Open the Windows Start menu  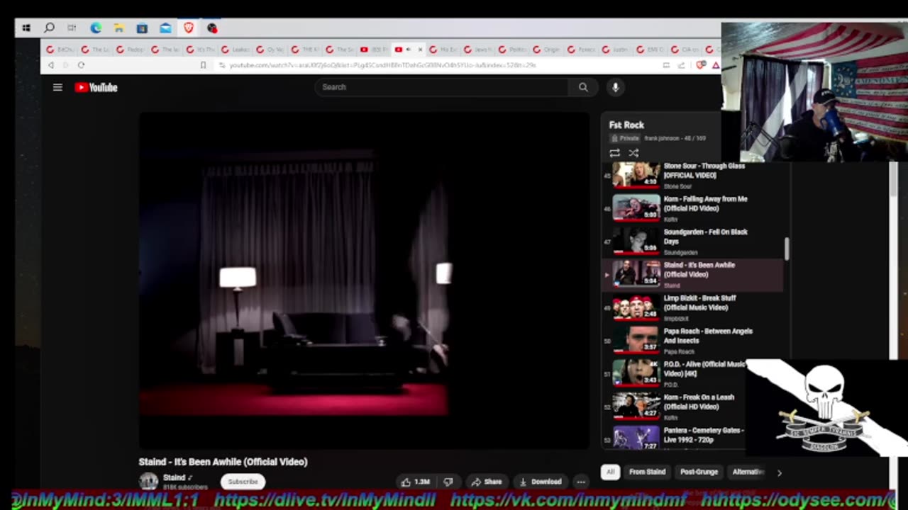click(x=26, y=28)
